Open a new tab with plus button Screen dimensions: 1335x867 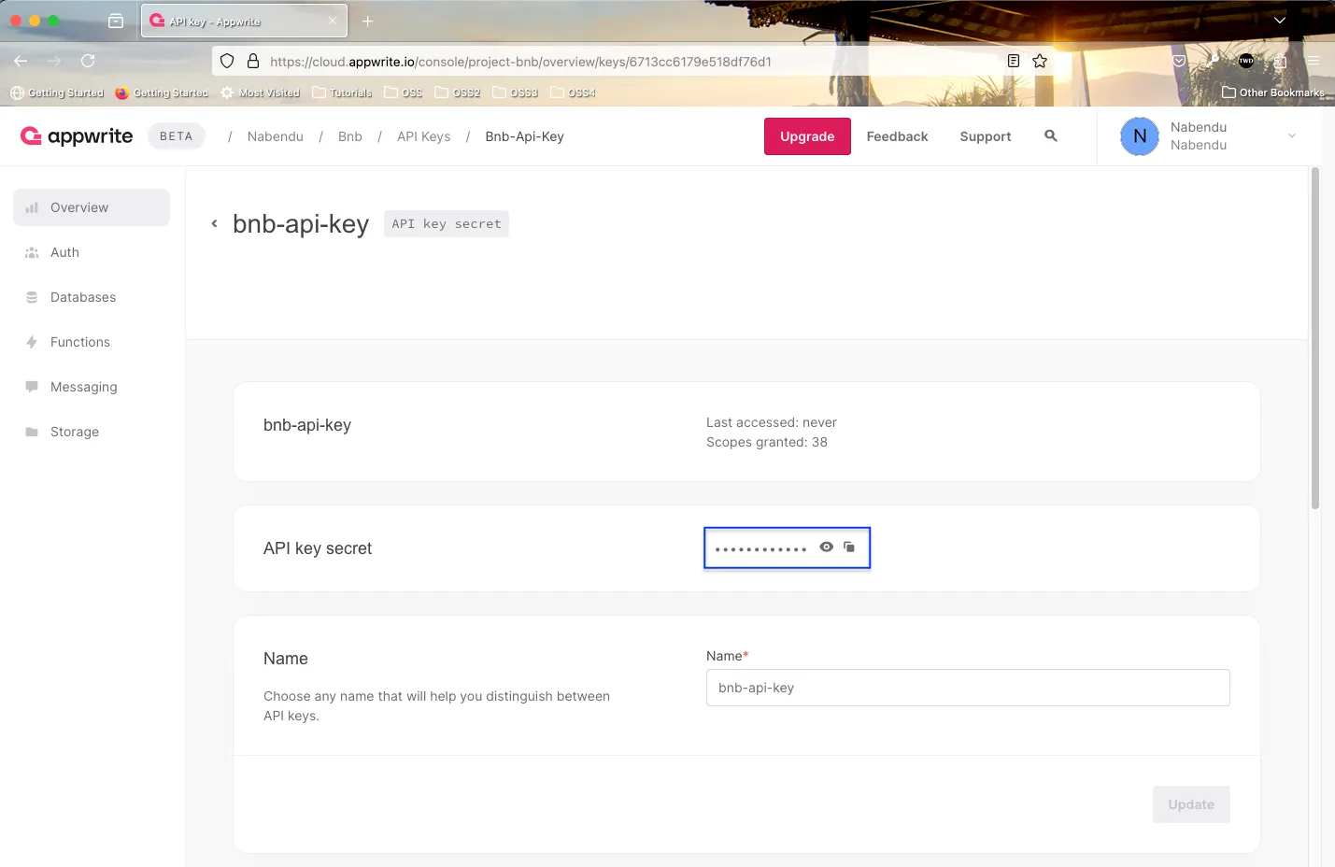point(368,21)
